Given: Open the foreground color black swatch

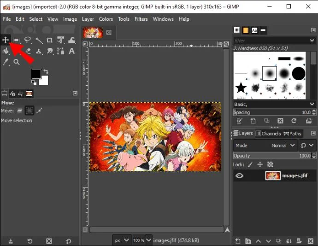Looking at the screenshot, I should [36, 74].
